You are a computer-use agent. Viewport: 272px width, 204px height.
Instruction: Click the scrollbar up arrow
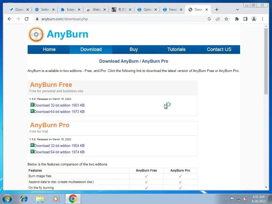pos(266,26)
